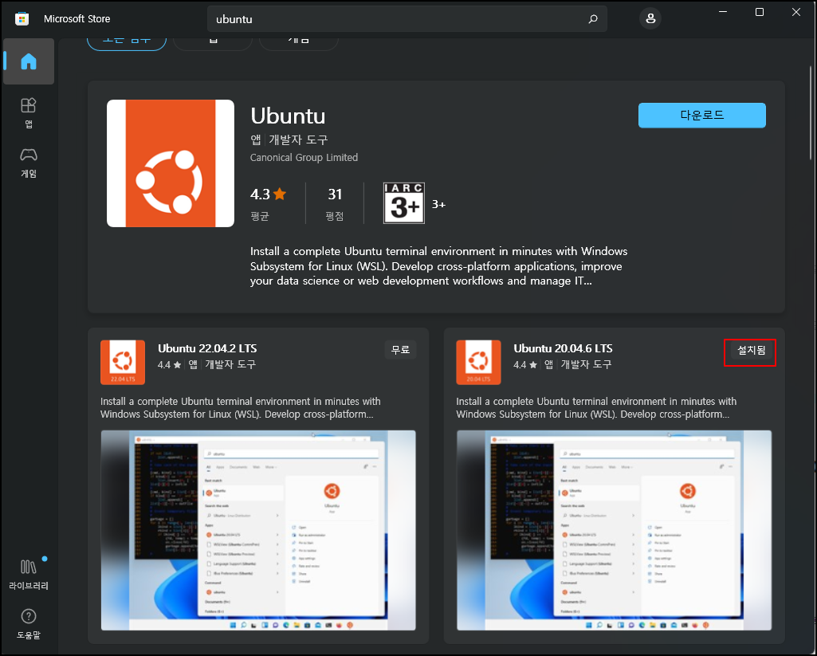
Task: Open the Ubuntu 22.04.2 LTS title
Action: point(207,348)
